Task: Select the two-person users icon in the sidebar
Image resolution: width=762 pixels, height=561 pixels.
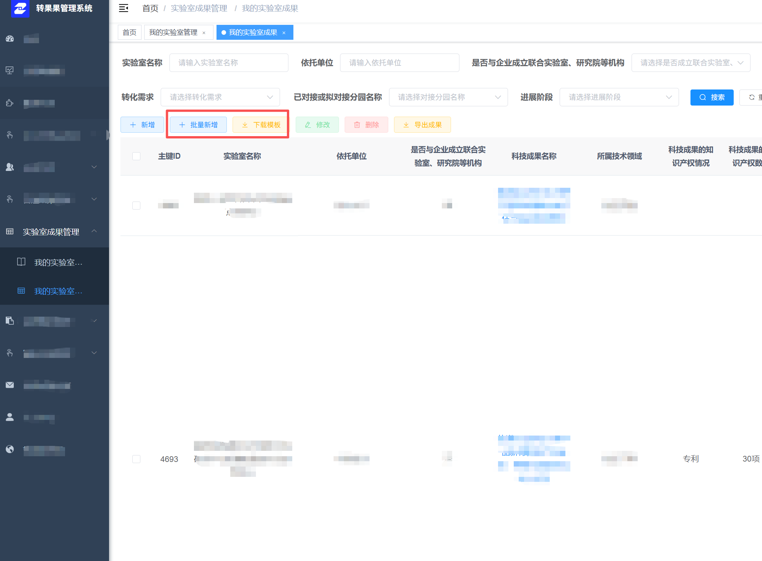Action: (x=10, y=167)
